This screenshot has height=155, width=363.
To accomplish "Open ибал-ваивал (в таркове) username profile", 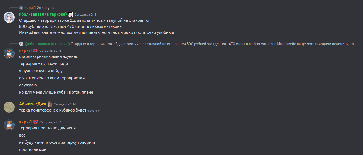I will coord(43,14).
